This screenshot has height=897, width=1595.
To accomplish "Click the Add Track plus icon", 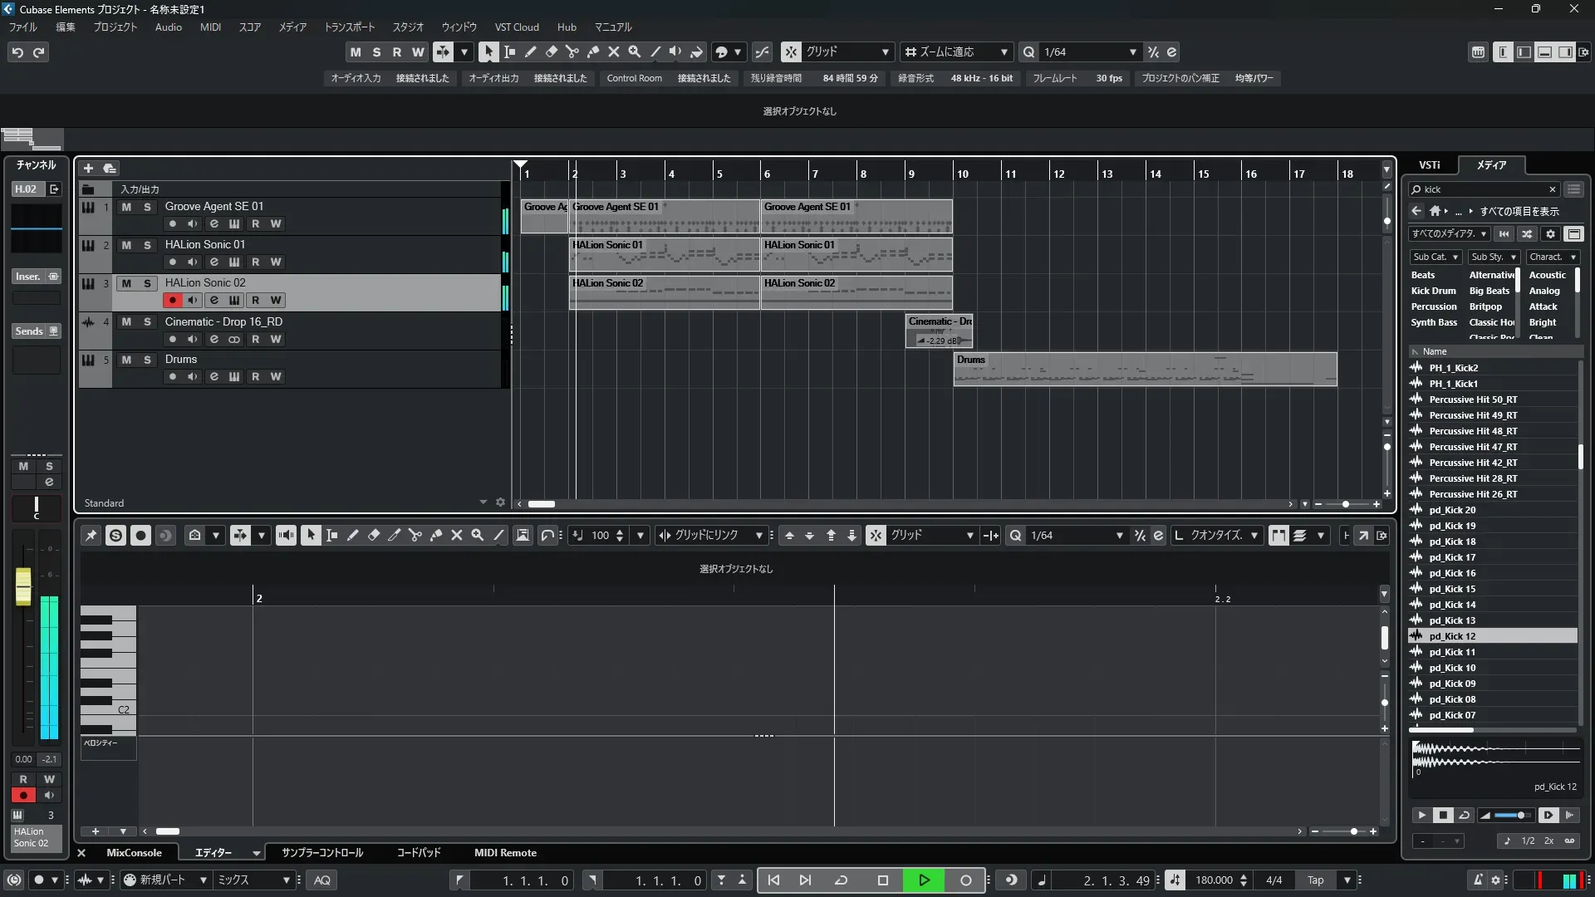I will (88, 168).
